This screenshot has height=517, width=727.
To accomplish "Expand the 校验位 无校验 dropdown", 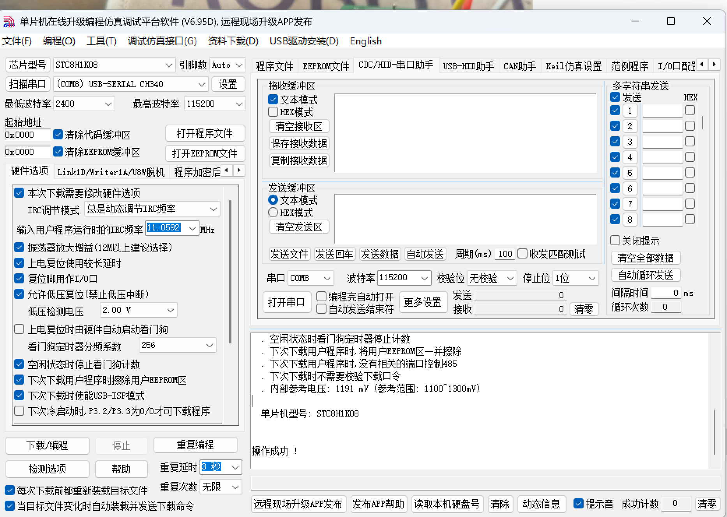I will [510, 278].
